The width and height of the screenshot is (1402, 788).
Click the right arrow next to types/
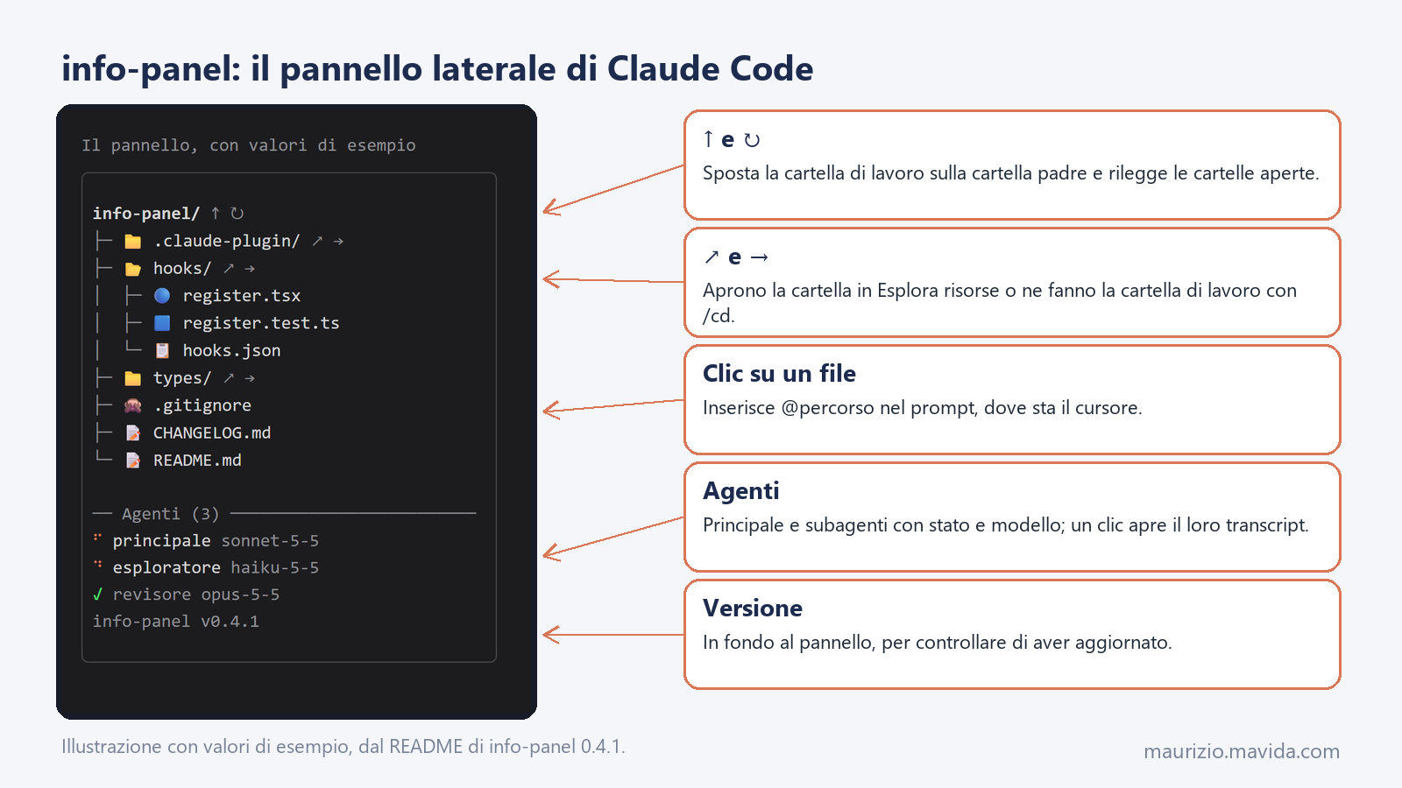point(250,377)
